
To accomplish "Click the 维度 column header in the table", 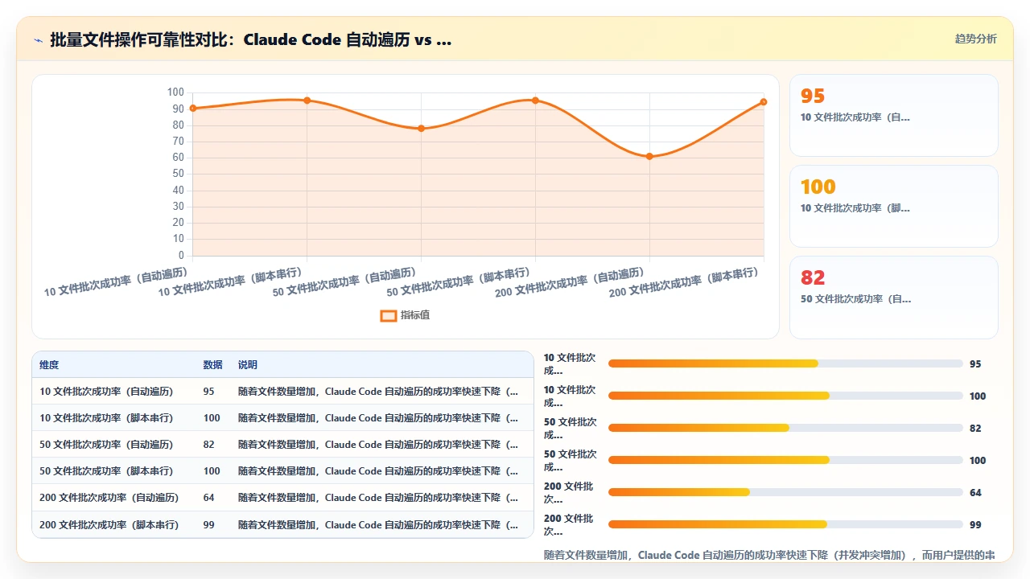I will tap(49, 365).
